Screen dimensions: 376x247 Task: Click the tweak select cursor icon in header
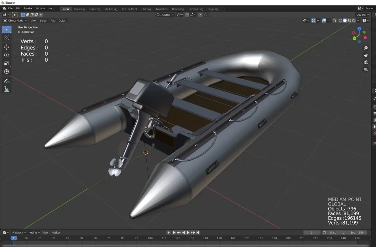point(14,15)
